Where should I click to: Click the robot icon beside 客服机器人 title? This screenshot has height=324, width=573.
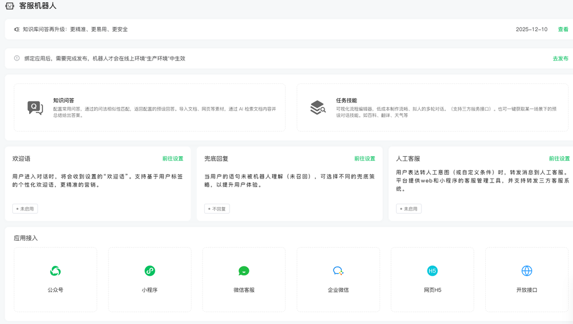coord(10,6)
